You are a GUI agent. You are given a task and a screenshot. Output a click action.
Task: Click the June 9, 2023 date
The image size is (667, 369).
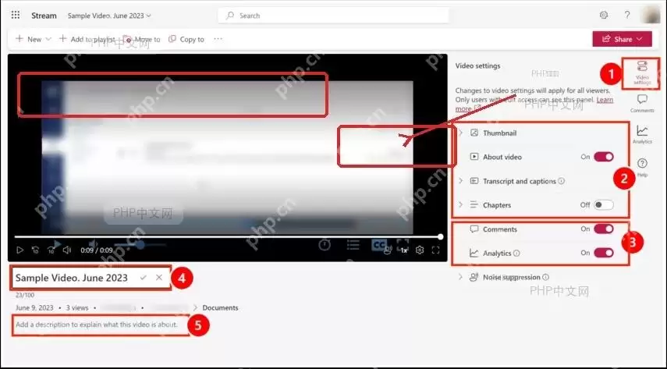[34, 307]
